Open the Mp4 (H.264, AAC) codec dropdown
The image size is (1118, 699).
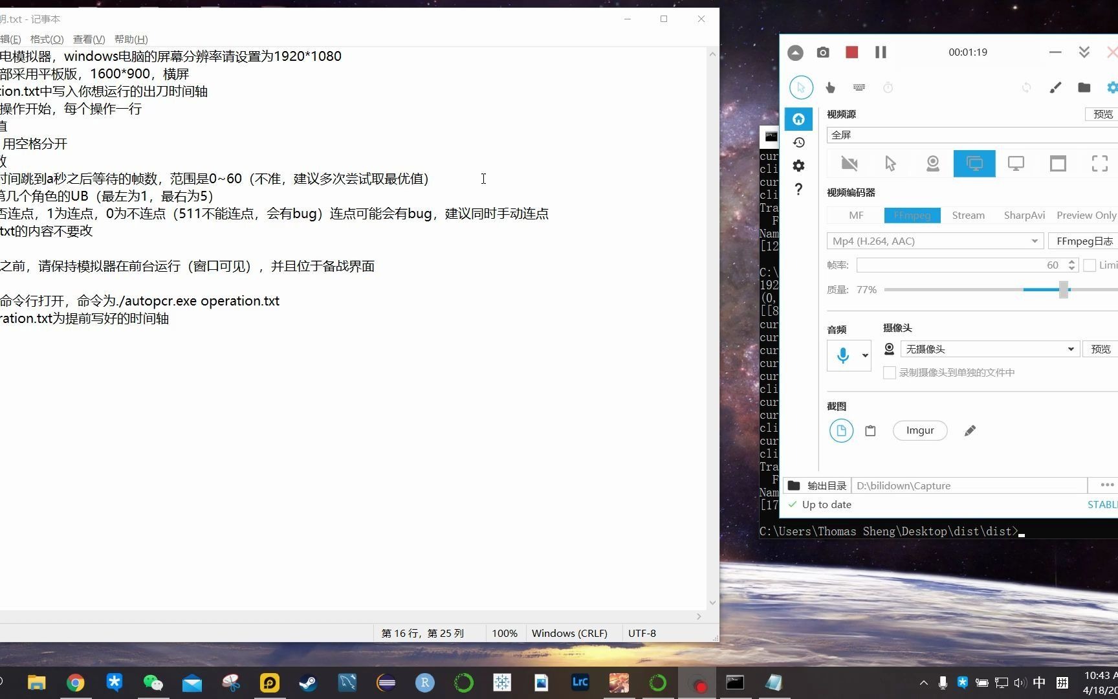click(935, 241)
